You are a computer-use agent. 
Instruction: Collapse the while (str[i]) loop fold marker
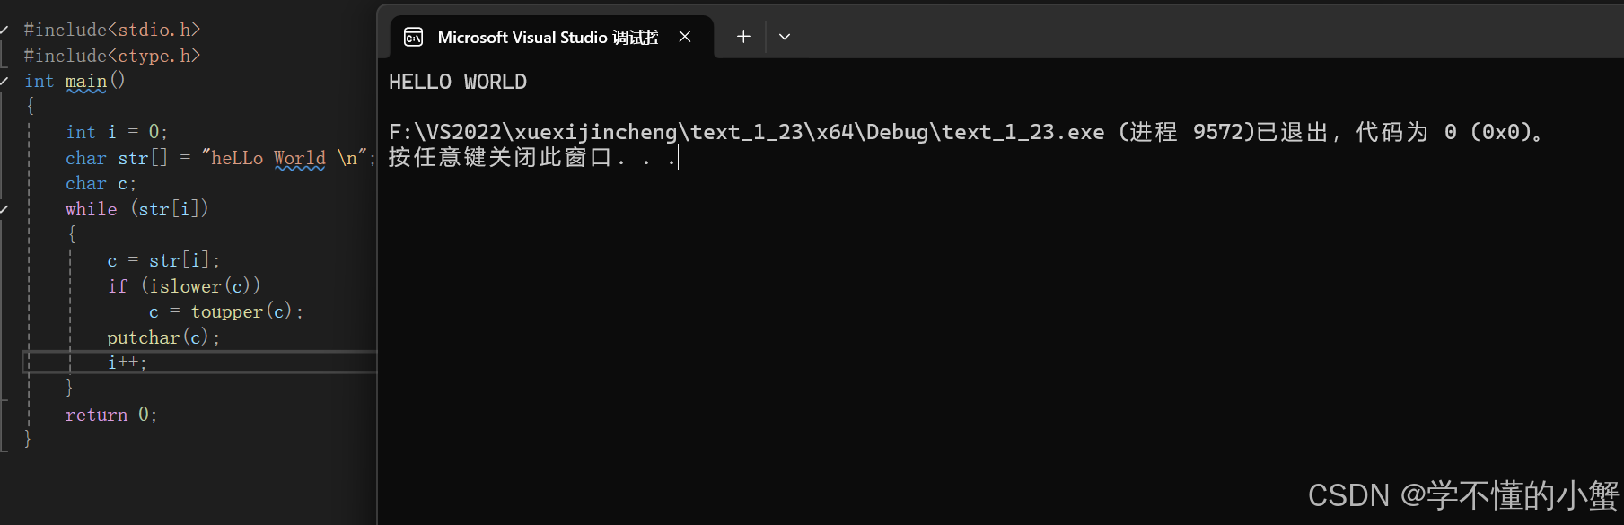pos(4,209)
